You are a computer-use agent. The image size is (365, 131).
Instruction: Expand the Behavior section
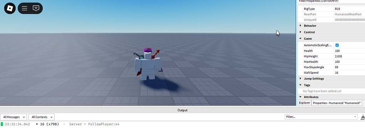(x=300, y=26)
